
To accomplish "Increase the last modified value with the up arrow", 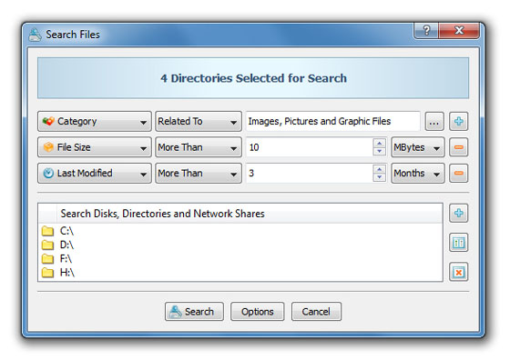I will tap(379, 169).
